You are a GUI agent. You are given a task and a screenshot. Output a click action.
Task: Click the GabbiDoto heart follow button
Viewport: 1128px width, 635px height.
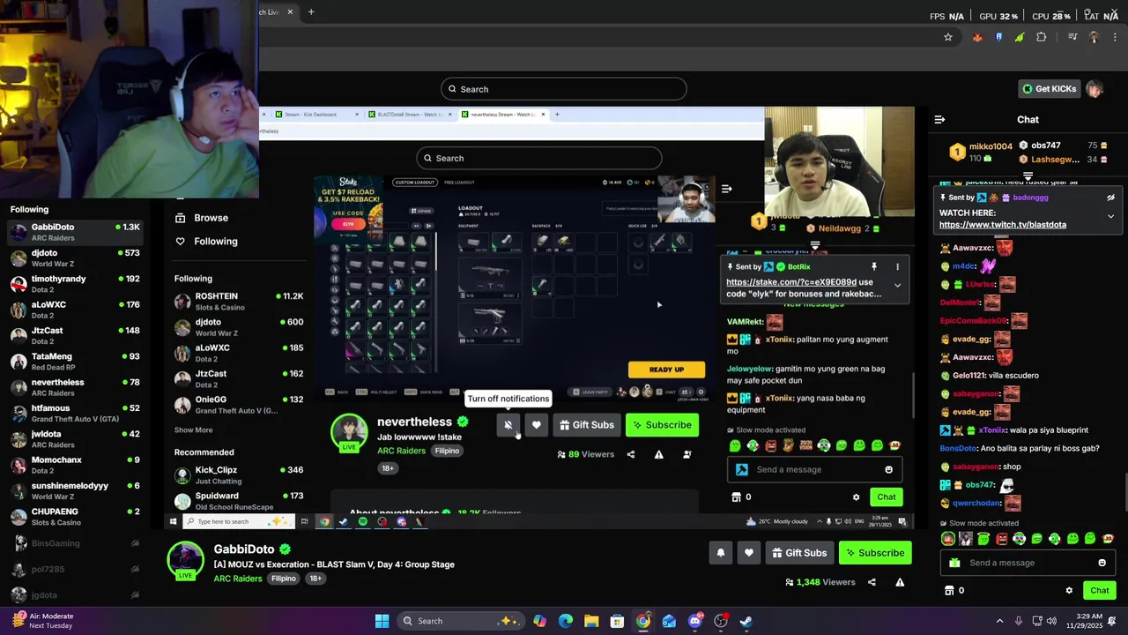point(748,553)
